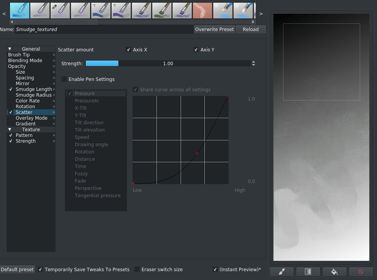Click the left arrow in the preset strip
The width and height of the screenshot is (377, 280).
pyautogui.click(x=4, y=13)
